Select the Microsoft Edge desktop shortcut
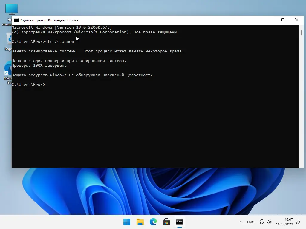 coord(8,73)
